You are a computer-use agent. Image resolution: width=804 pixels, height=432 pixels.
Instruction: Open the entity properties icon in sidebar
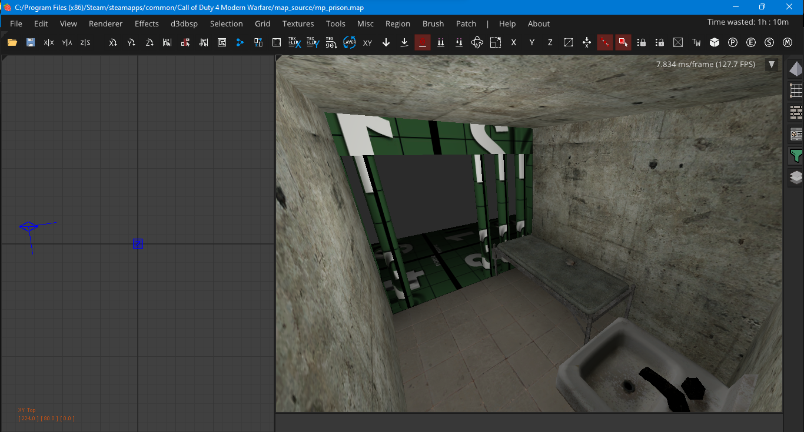point(796,134)
